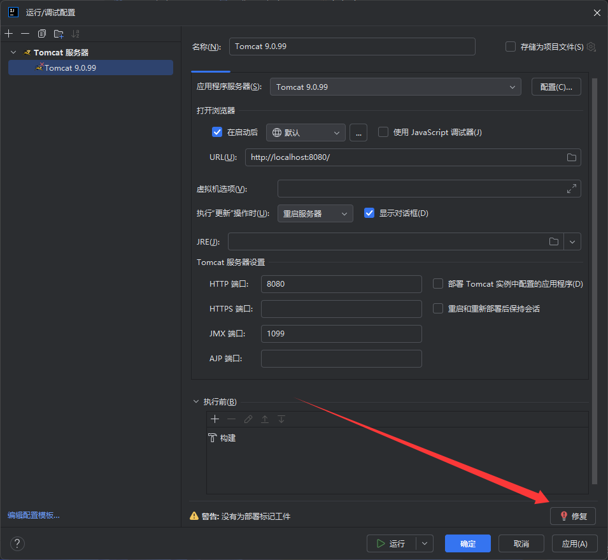The image size is (608, 560).
Task: Open default browser selection dropdown
Action: click(306, 133)
